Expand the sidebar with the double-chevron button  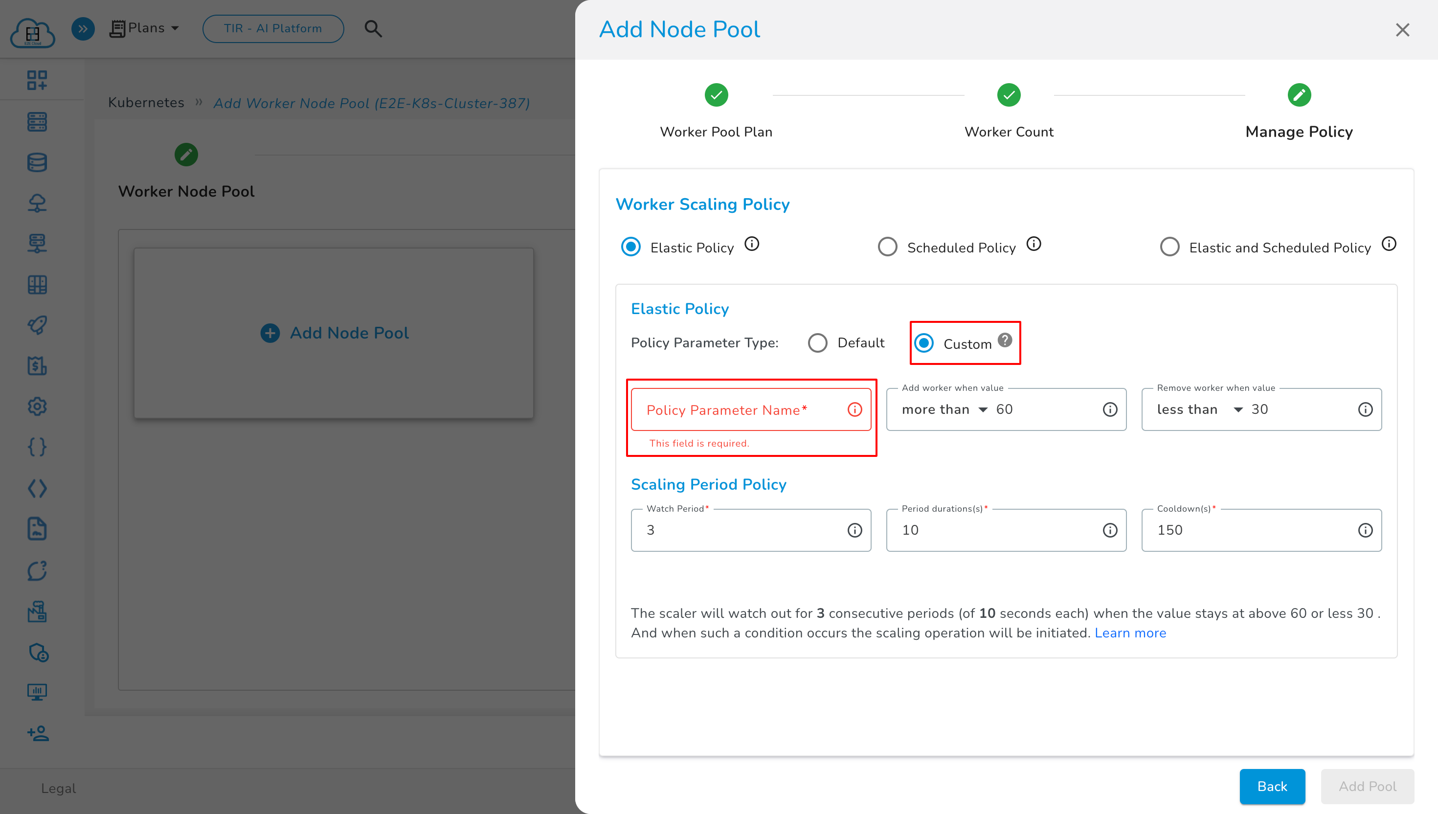(83, 28)
